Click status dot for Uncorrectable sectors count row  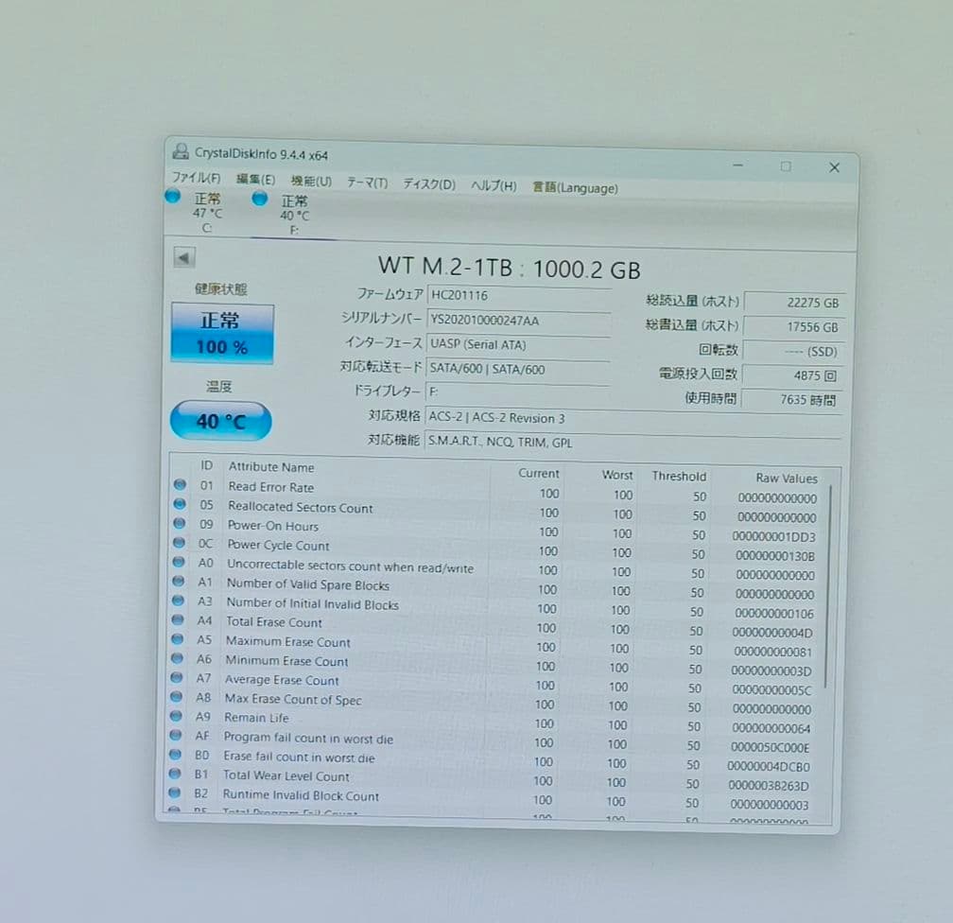pos(179,562)
